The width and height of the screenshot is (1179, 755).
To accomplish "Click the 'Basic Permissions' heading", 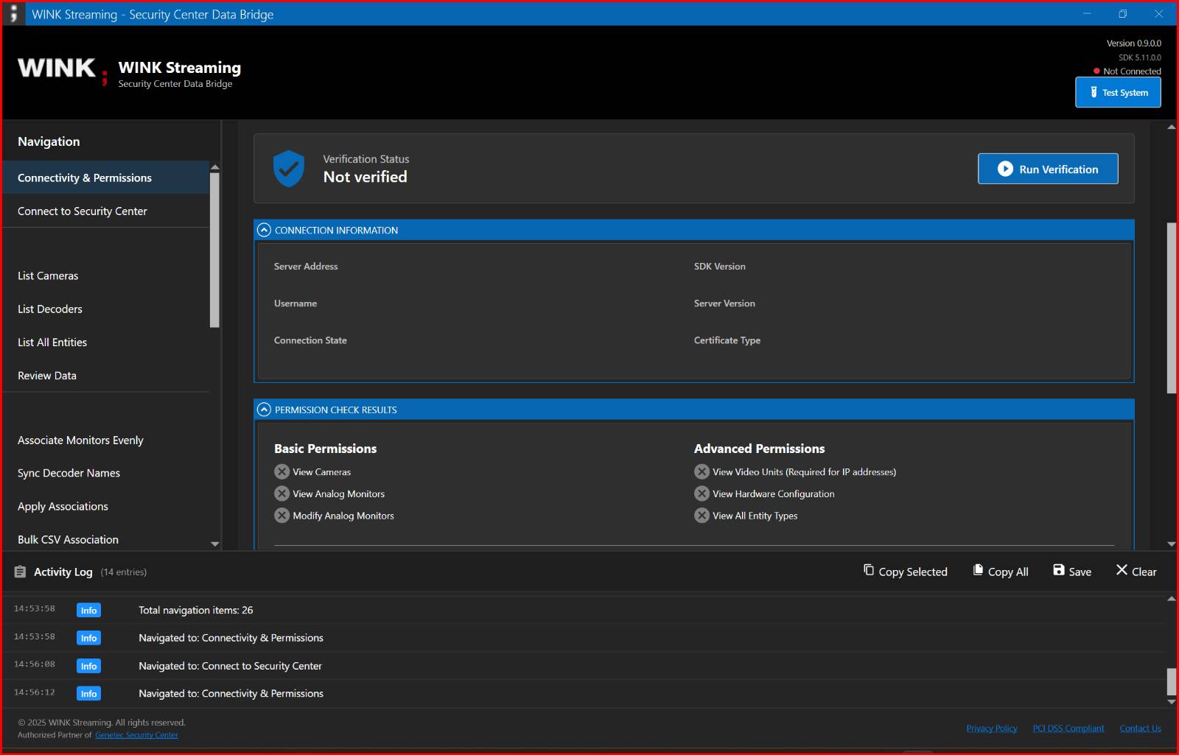I will [x=325, y=449].
